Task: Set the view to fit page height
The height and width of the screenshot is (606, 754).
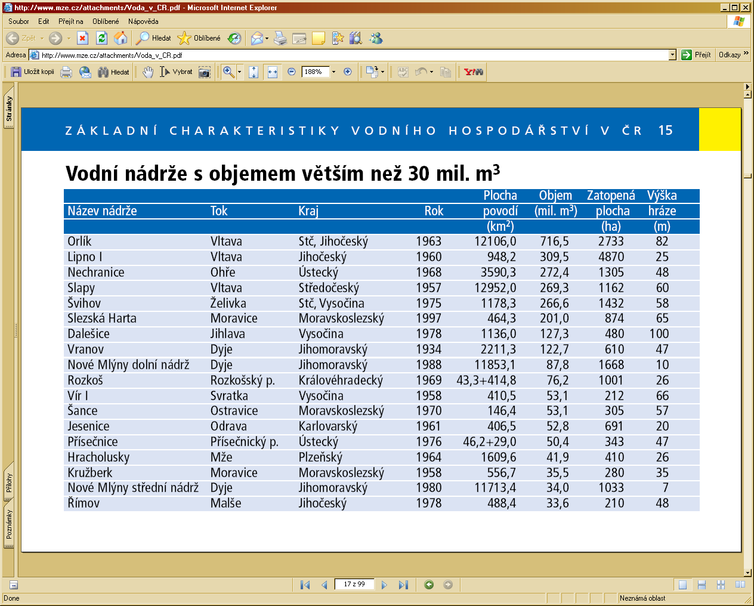Action: tap(254, 72)
